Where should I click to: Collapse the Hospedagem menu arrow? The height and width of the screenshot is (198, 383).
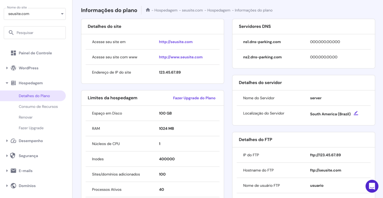(7, 83)
